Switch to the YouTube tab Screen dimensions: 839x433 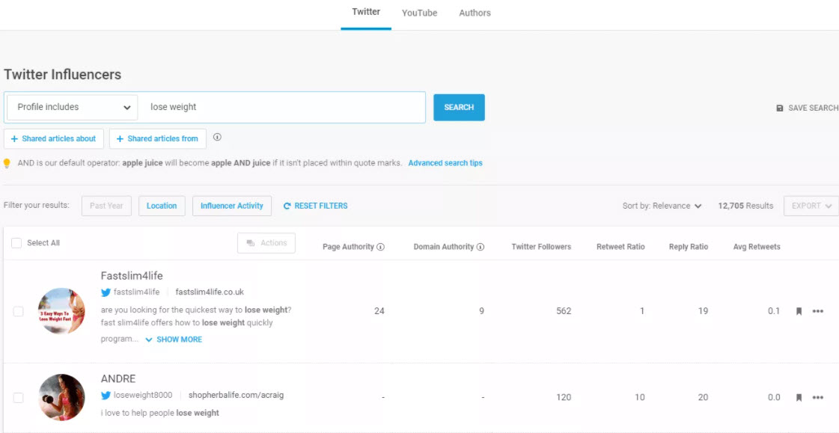[x=419, y=13]
